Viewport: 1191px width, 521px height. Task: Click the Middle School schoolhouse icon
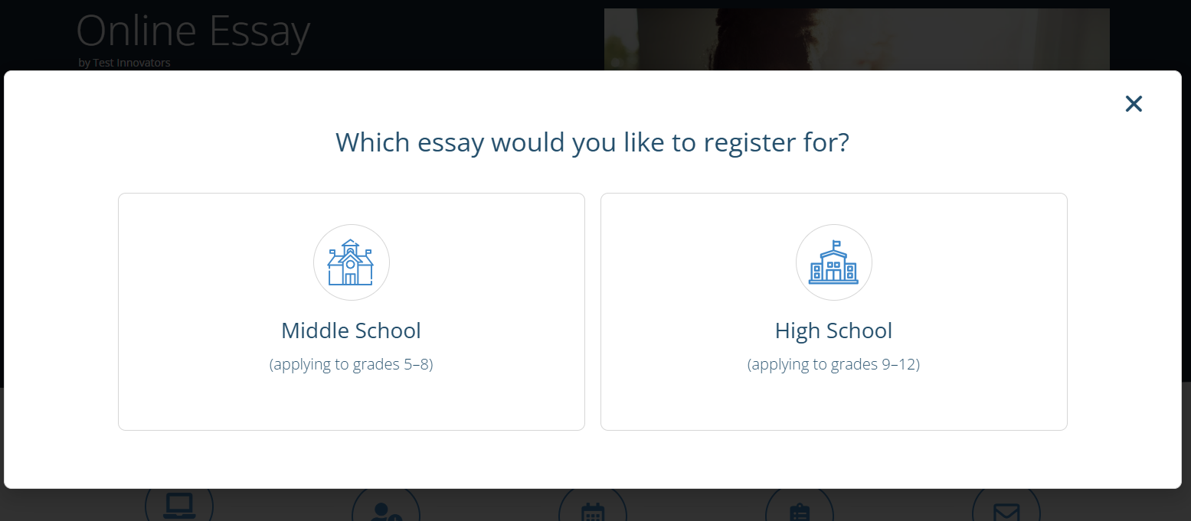click(x=351, y=262)
